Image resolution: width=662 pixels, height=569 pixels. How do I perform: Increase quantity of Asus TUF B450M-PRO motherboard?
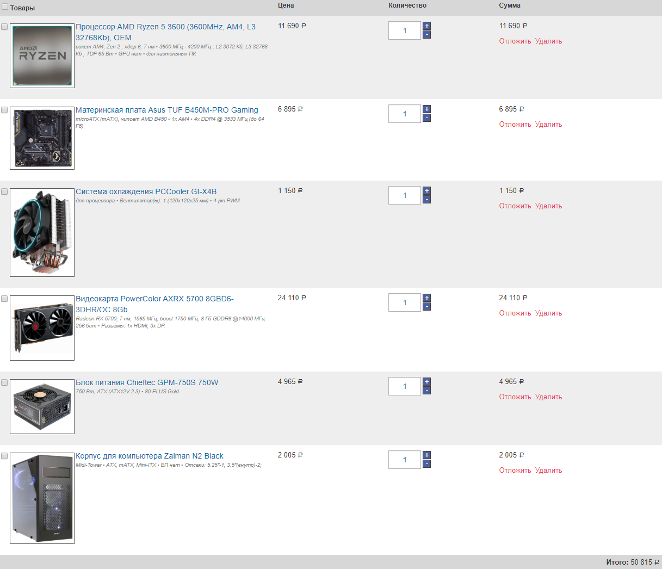(x=426, y=109)
